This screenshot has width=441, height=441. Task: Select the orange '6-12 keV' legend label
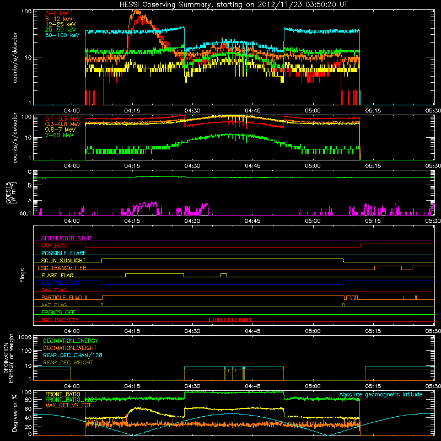pyautogui.click(x=58, y=19)
